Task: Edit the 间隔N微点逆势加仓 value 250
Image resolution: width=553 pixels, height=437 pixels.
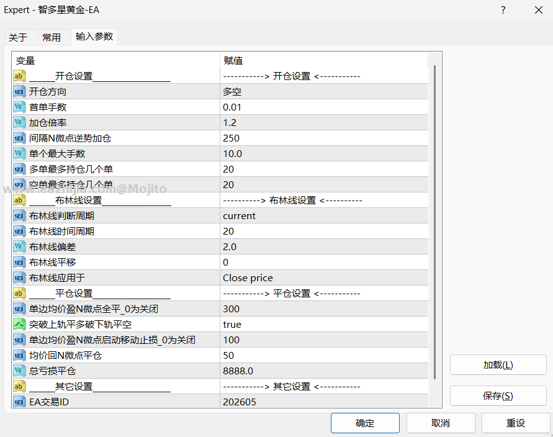Action: (x=324, y=138)
